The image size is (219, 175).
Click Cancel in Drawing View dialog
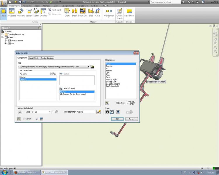(131, 119)
